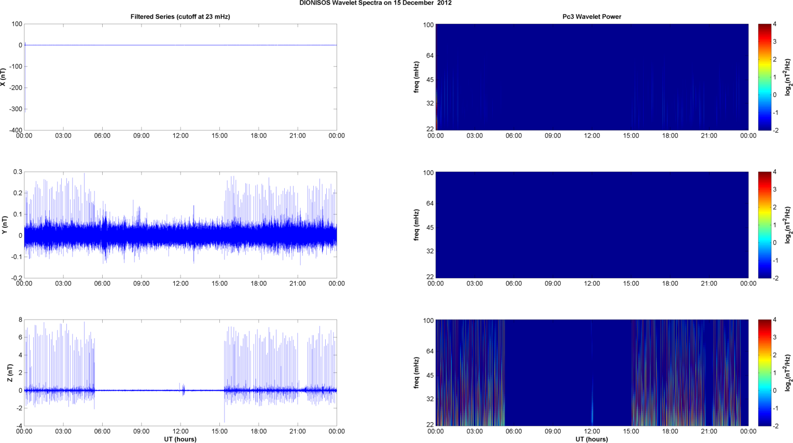Click the log2(nT²/Hz) label beside middle colorbar
Screen dimensions: 793x443
coord(788,225)
